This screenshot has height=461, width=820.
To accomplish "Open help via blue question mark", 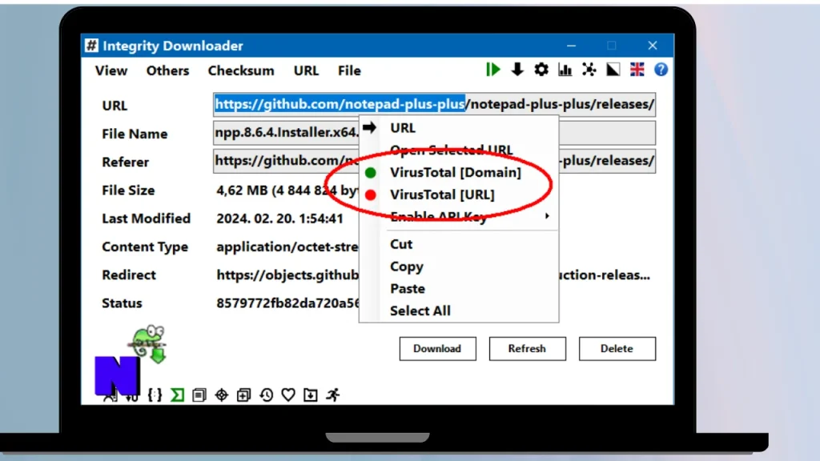I will 661,70.
